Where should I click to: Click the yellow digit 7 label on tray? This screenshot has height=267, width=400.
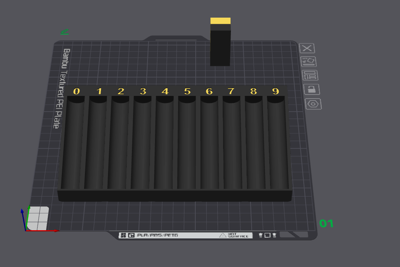pos(231,91)
